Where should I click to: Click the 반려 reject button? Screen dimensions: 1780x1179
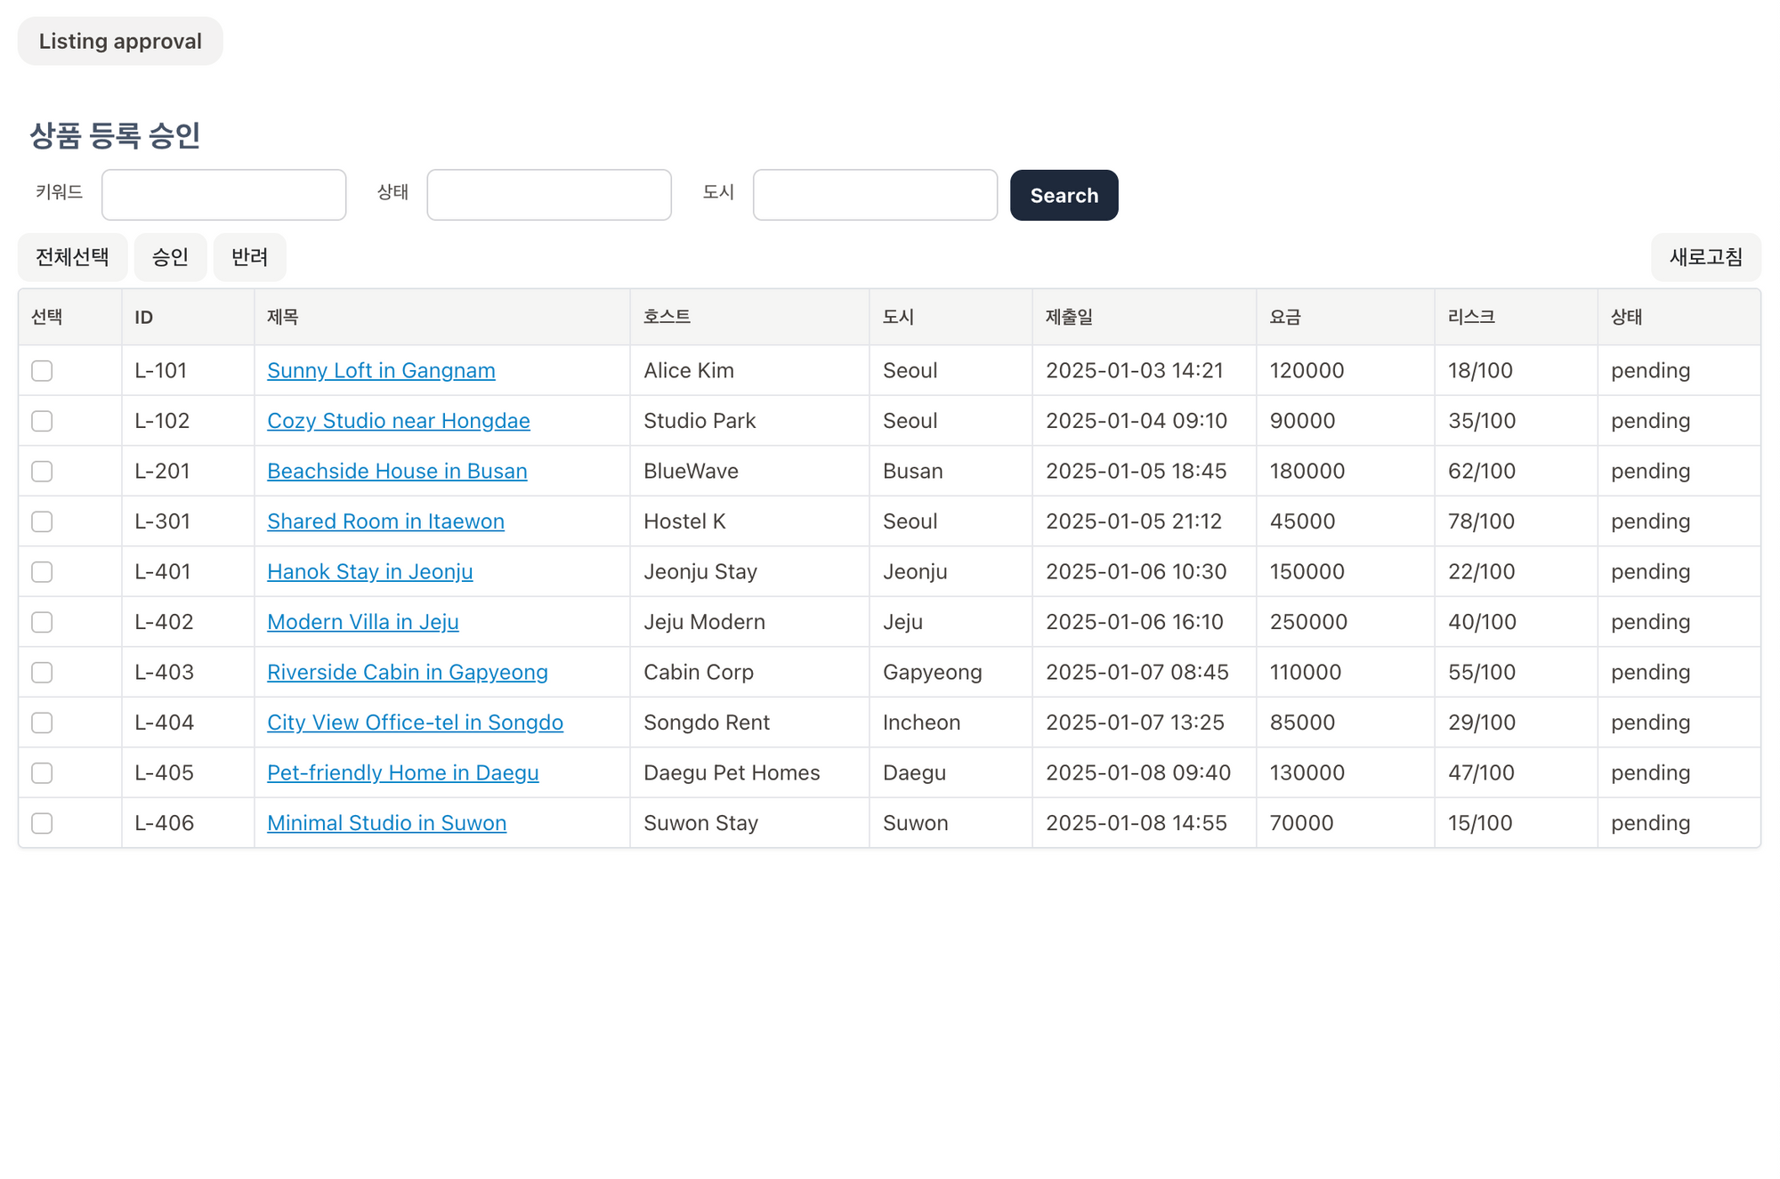[249, 257]
